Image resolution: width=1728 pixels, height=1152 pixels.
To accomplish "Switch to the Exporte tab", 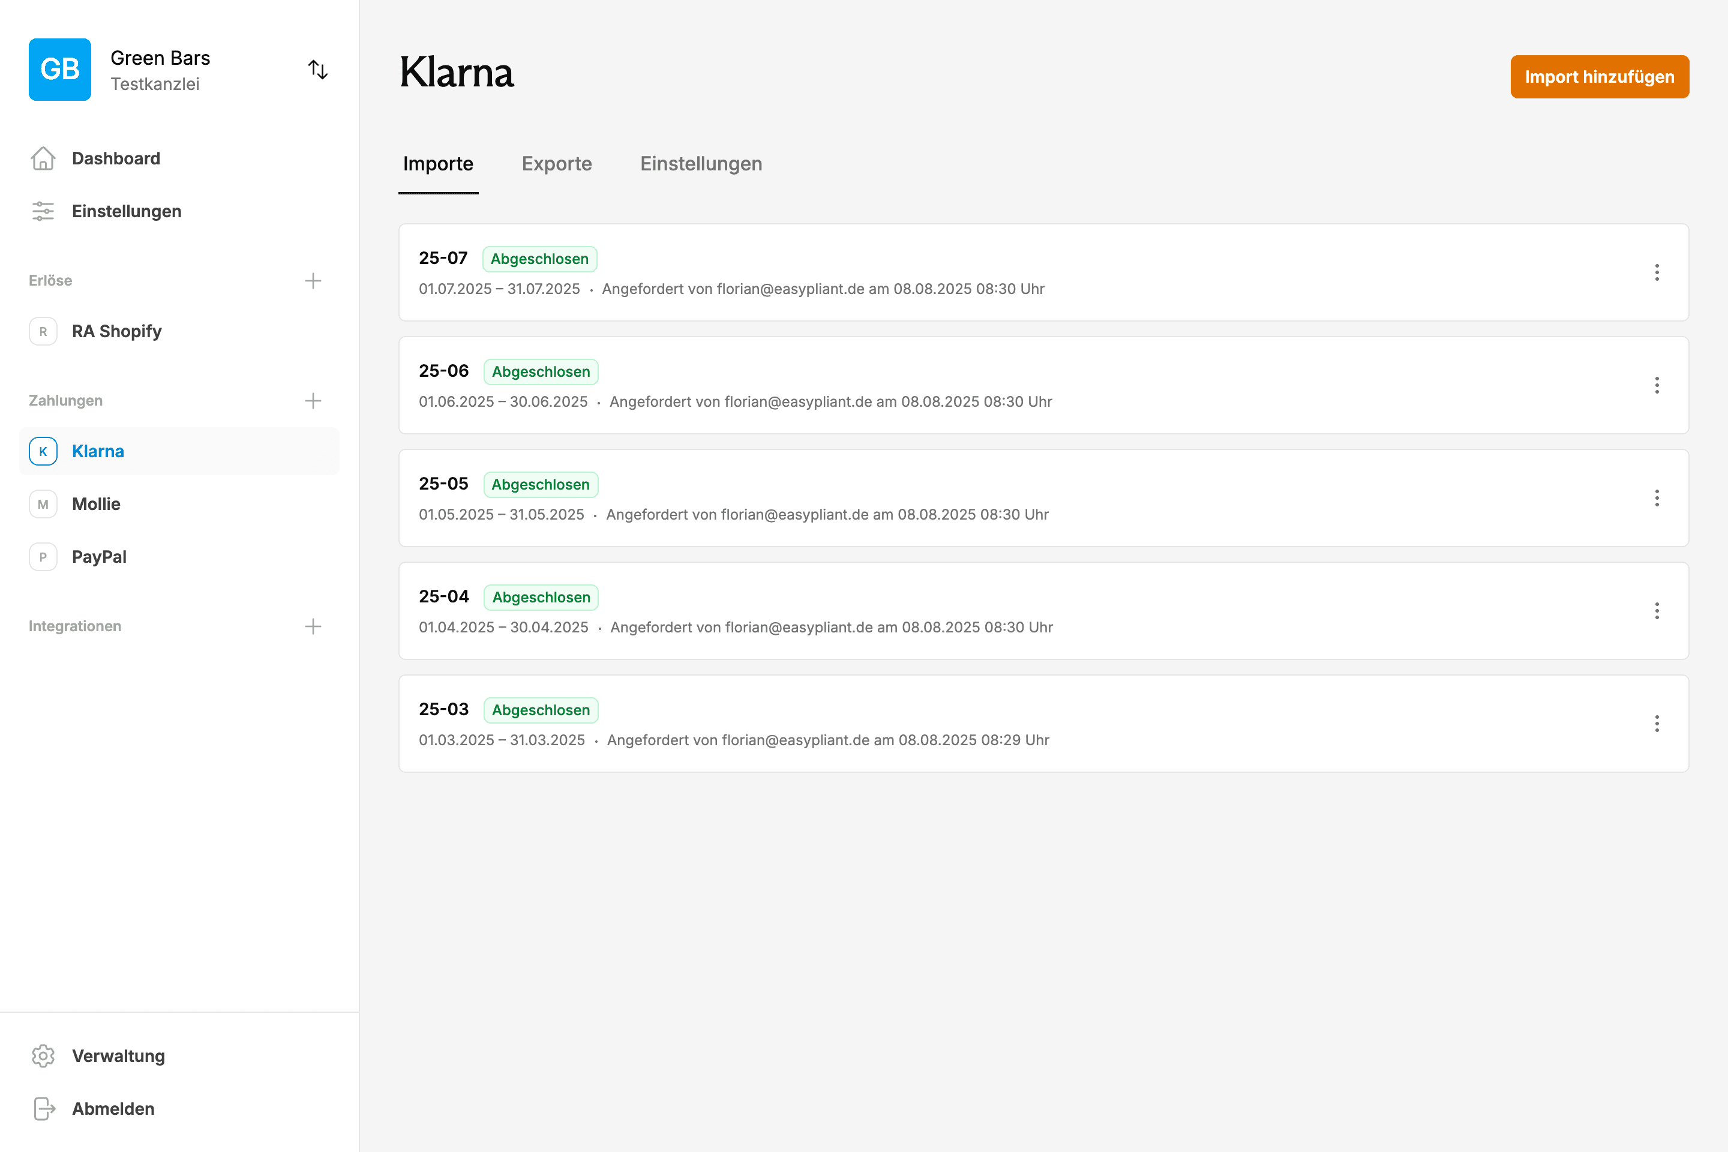I will [x=557, y=164].
